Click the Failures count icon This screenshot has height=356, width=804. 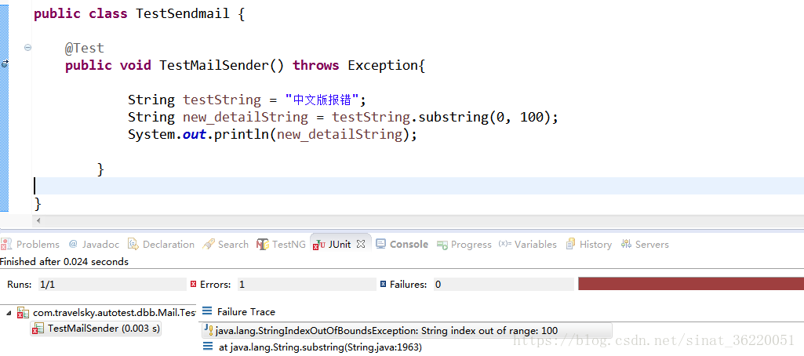(383, 284)
